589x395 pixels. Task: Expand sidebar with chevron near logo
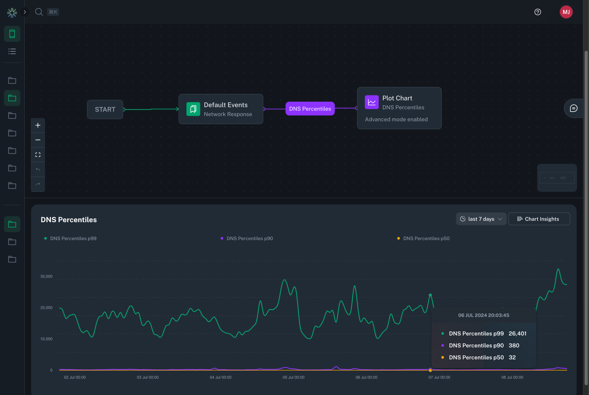coord(25,12)
